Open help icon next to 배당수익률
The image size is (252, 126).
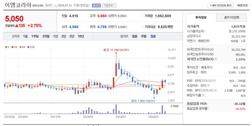[x=203, y=95]
